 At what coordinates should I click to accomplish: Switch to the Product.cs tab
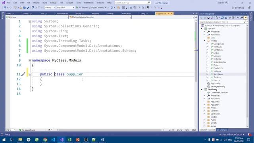(27, 14)
